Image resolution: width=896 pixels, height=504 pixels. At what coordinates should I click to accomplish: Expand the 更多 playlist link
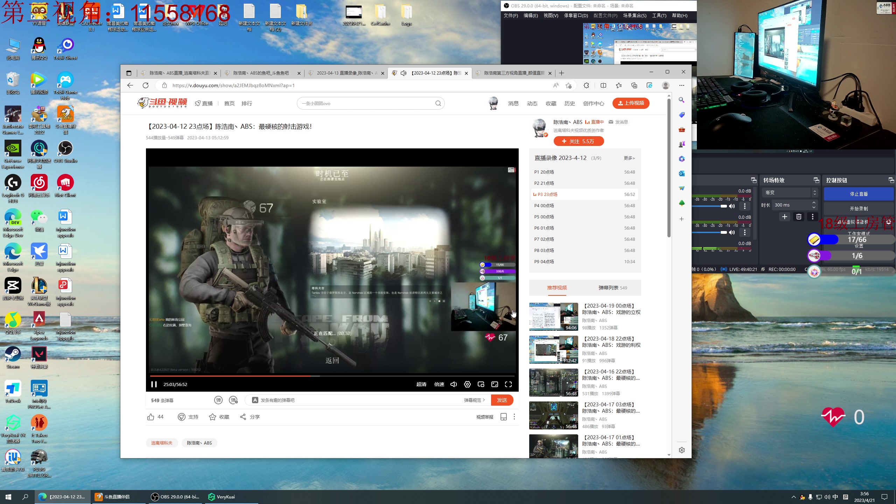click(x=629, y=158)
